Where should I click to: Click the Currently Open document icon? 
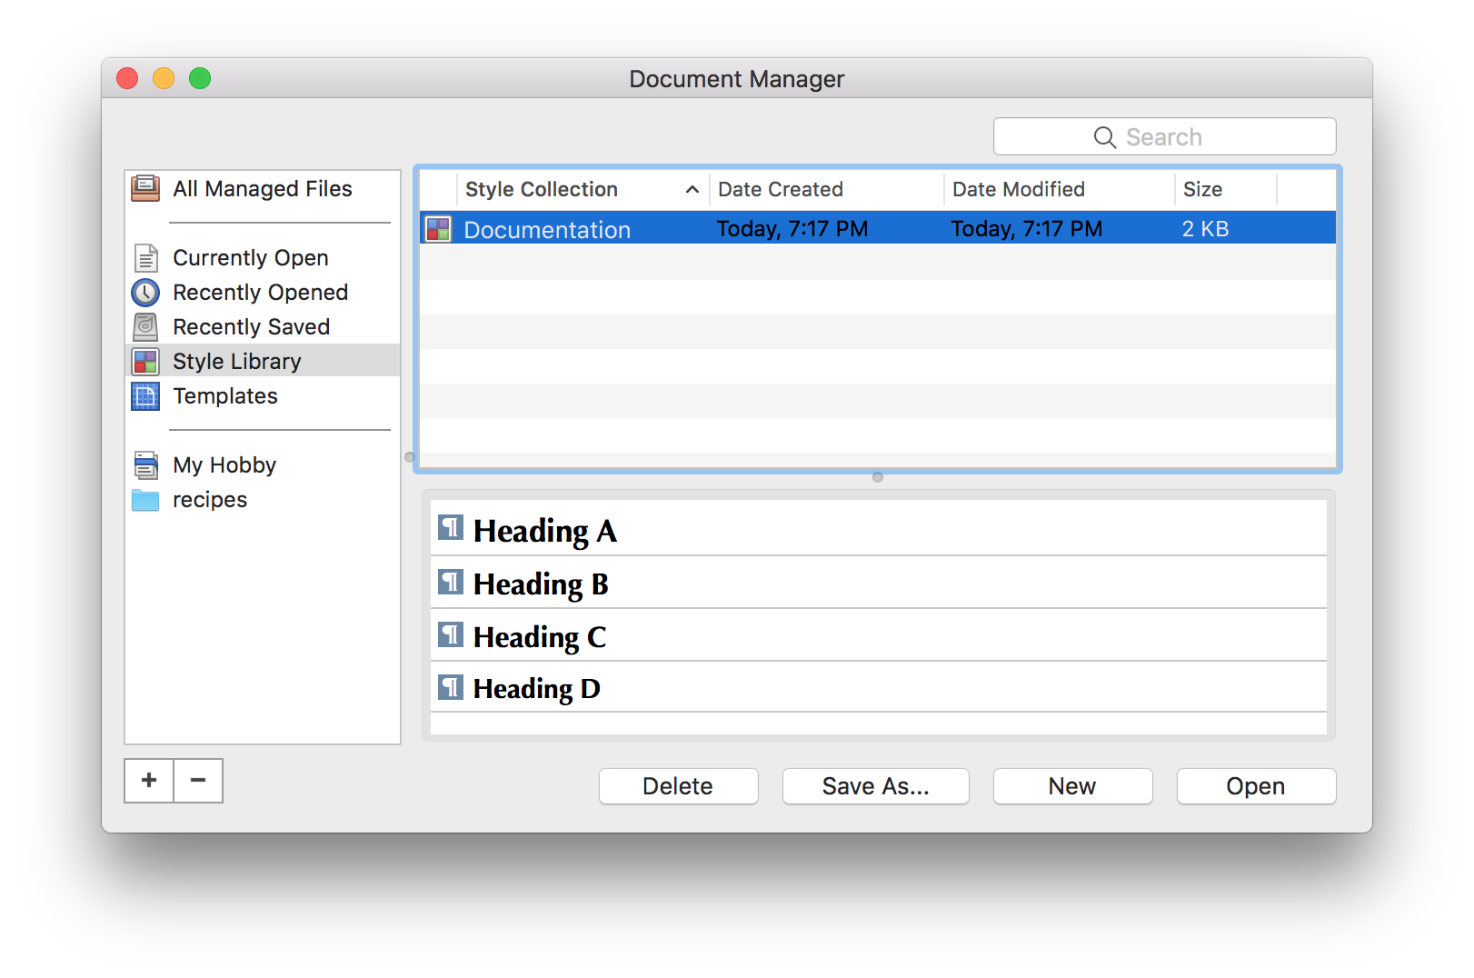point(145,258)
